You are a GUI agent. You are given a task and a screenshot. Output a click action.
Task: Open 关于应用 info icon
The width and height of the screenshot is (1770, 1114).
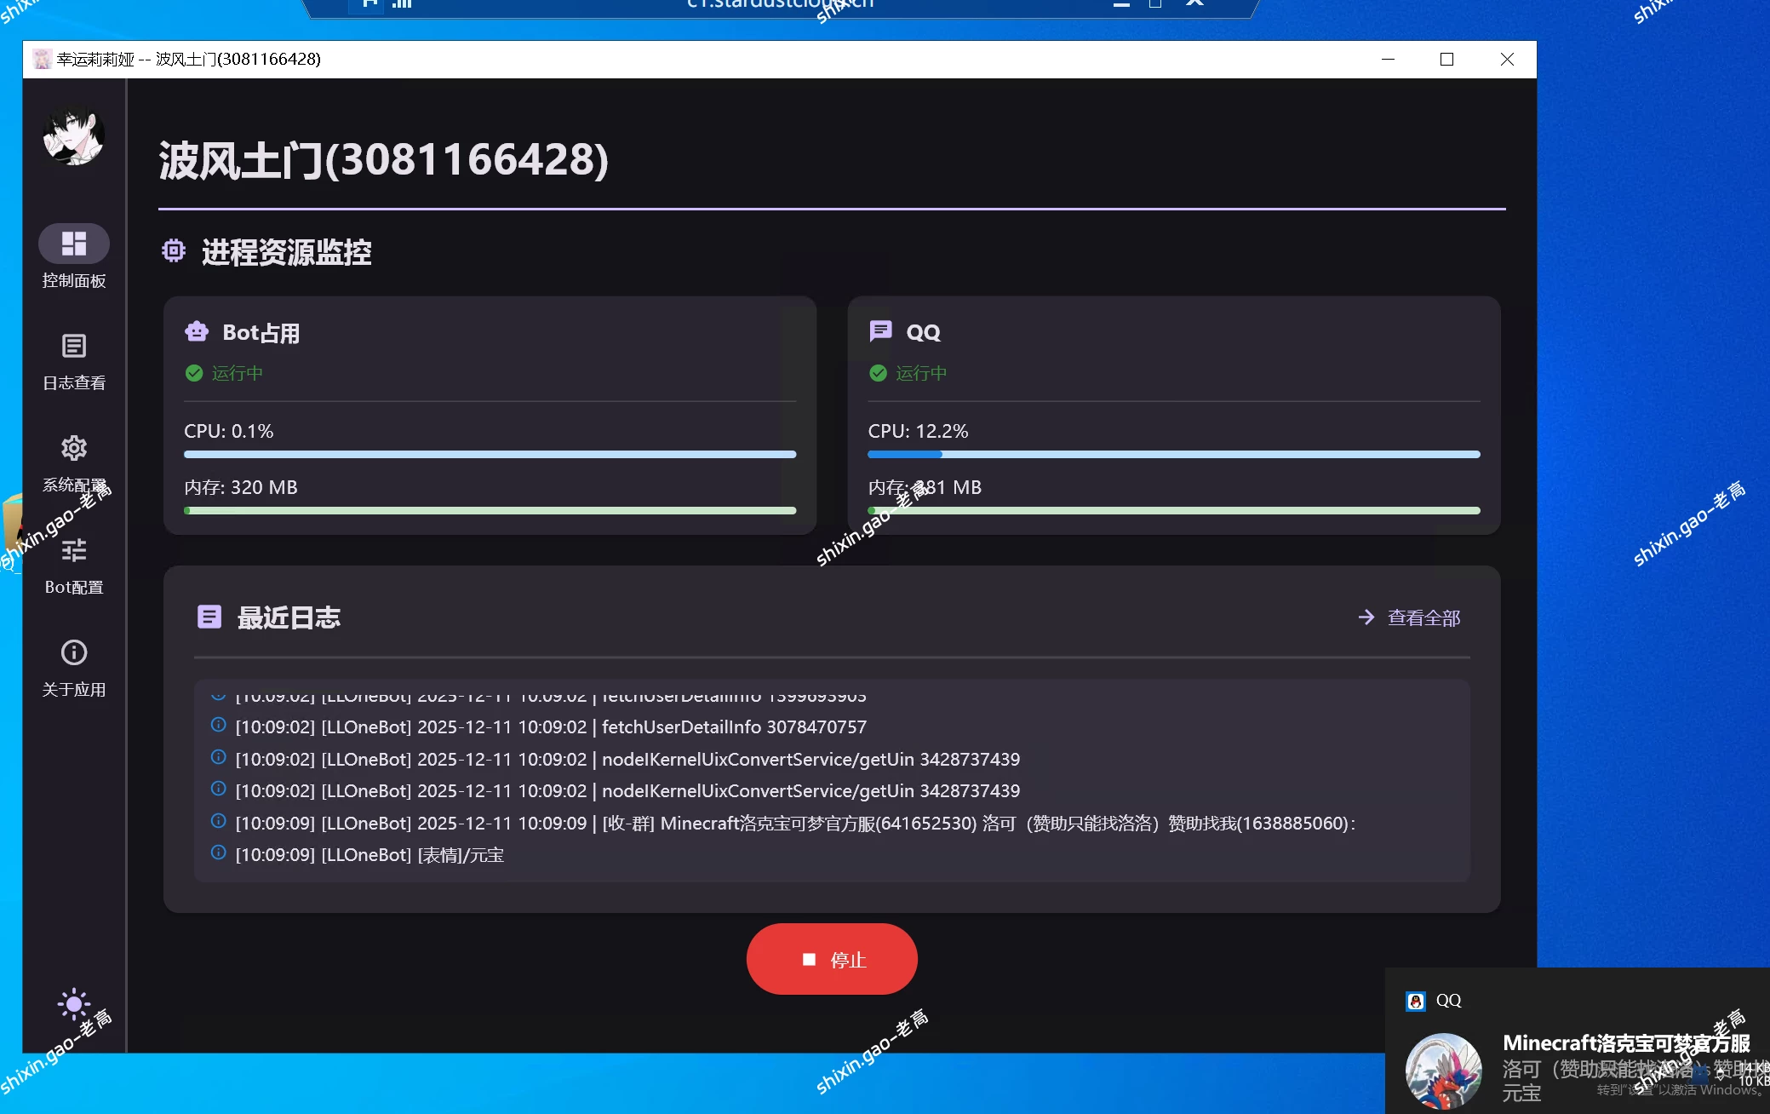click(x=74, y=653)
